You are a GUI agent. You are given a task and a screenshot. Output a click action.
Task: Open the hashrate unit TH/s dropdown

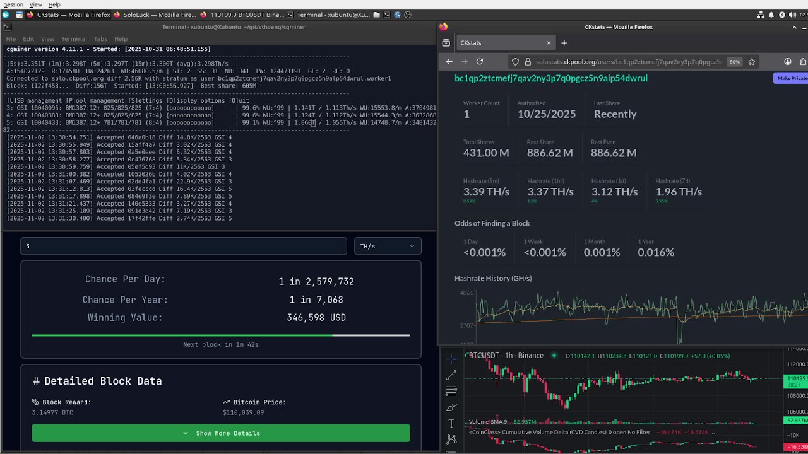tap(388, 246)
